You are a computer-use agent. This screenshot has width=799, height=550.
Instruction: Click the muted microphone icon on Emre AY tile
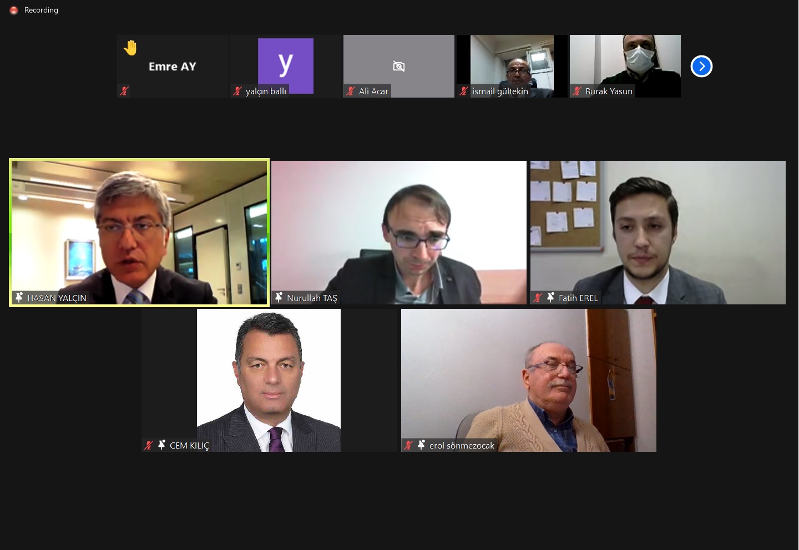[x=124, y=91]
